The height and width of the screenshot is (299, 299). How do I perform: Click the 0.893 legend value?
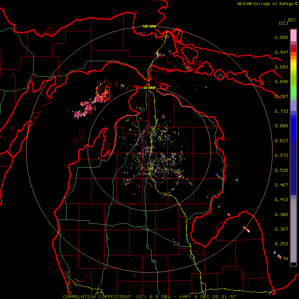[281, 67]
